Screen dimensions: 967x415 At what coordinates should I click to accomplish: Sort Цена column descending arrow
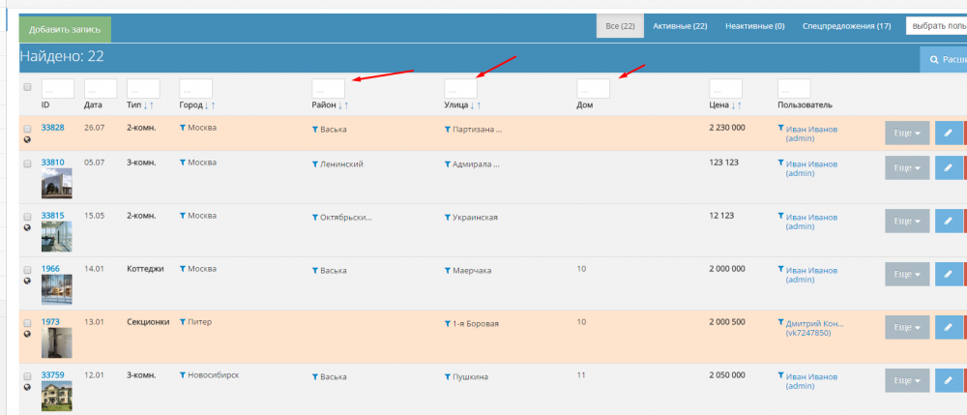[732, 105]
